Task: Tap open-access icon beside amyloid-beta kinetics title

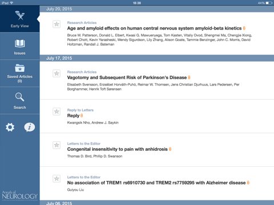Action: (244, 28)
